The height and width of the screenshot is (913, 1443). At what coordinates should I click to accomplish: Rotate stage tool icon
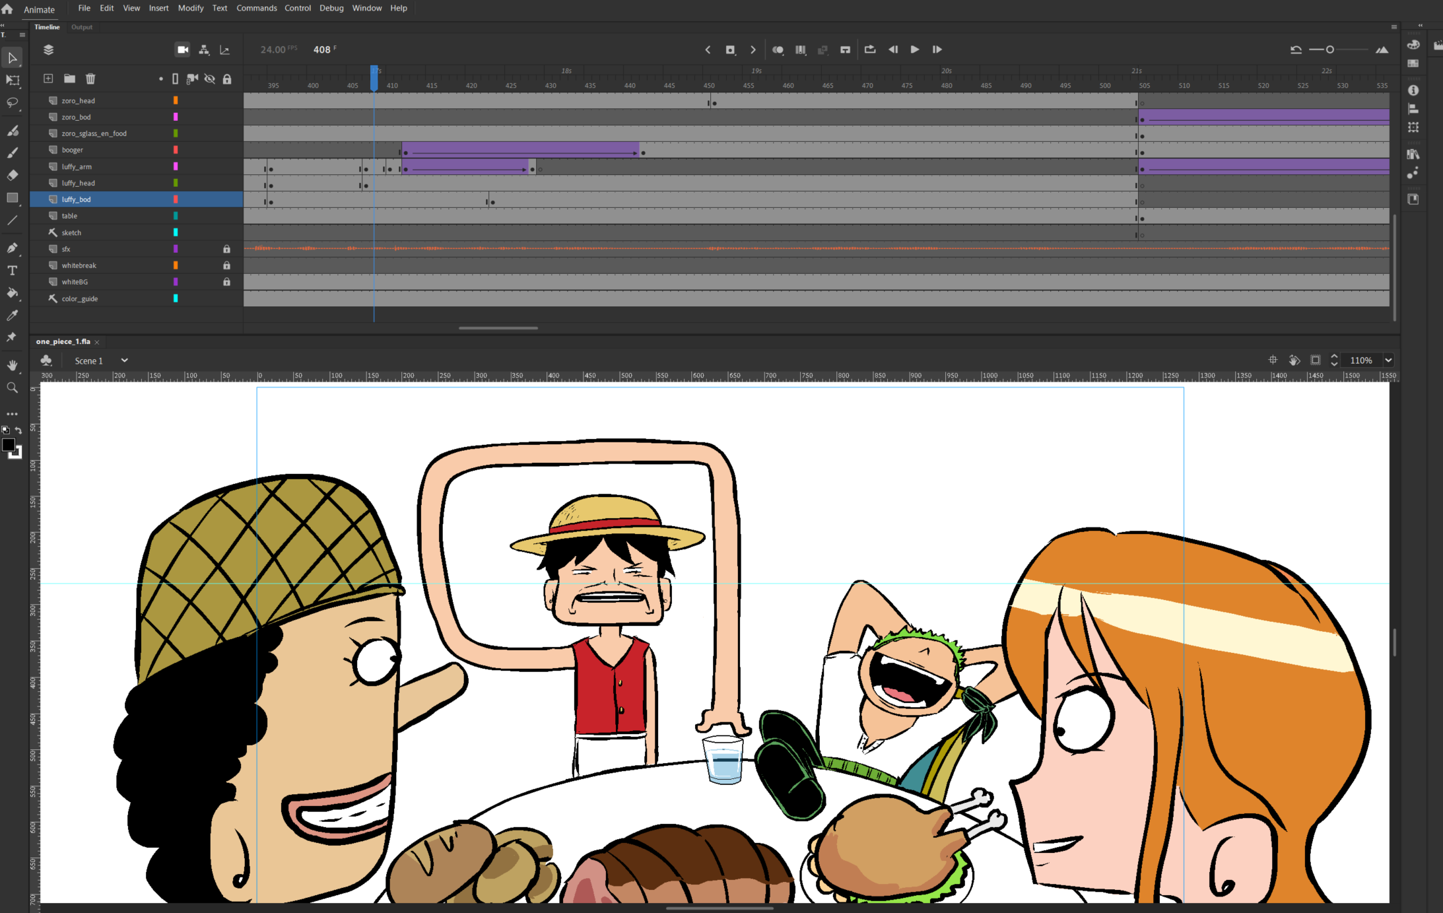1294,360
